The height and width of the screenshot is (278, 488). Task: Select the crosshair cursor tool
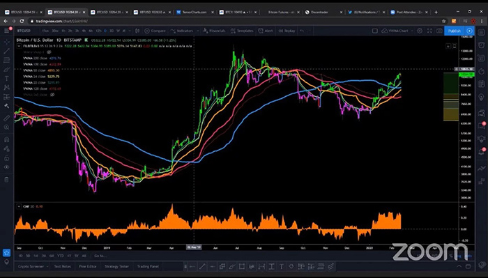[x=6, y=42]
